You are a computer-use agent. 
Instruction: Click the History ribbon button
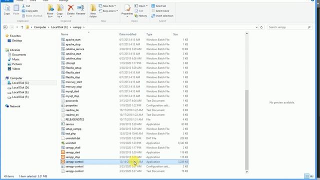[141, 15]
